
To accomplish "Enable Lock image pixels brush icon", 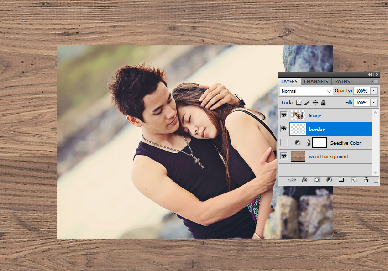I will (307, 103).
